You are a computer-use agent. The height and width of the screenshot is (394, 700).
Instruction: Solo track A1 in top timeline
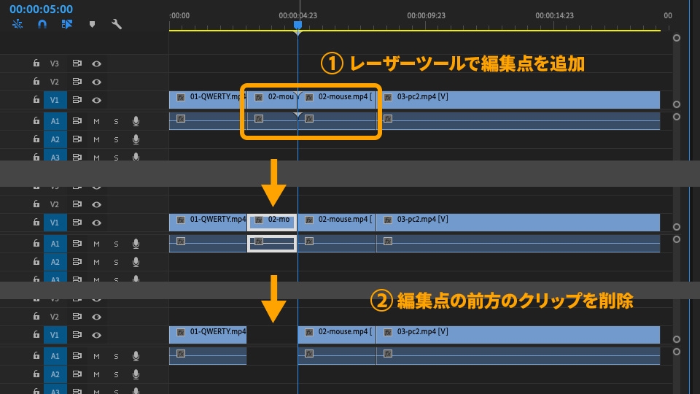116,122
